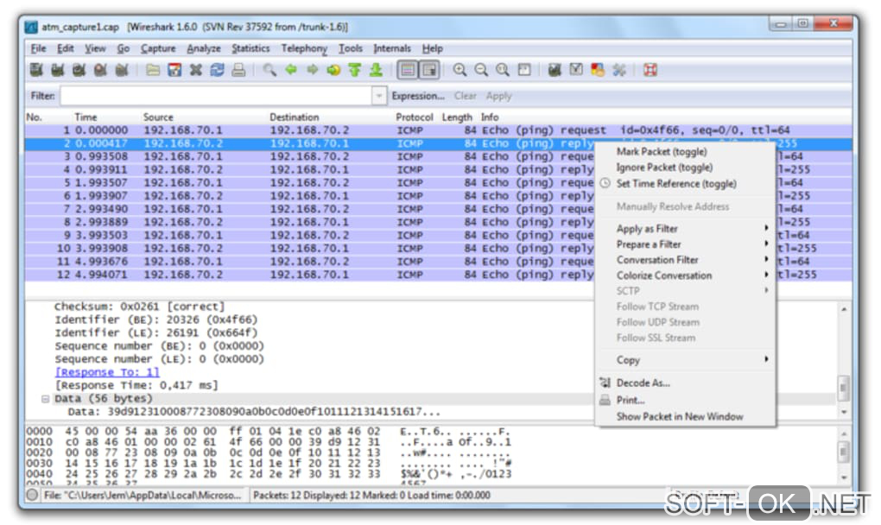Go back in packet history
The height and width of the screenshot is (525, 881).
(x=291, y=70)
